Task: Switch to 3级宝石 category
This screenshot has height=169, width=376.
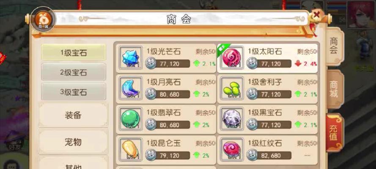Action: 74,92
